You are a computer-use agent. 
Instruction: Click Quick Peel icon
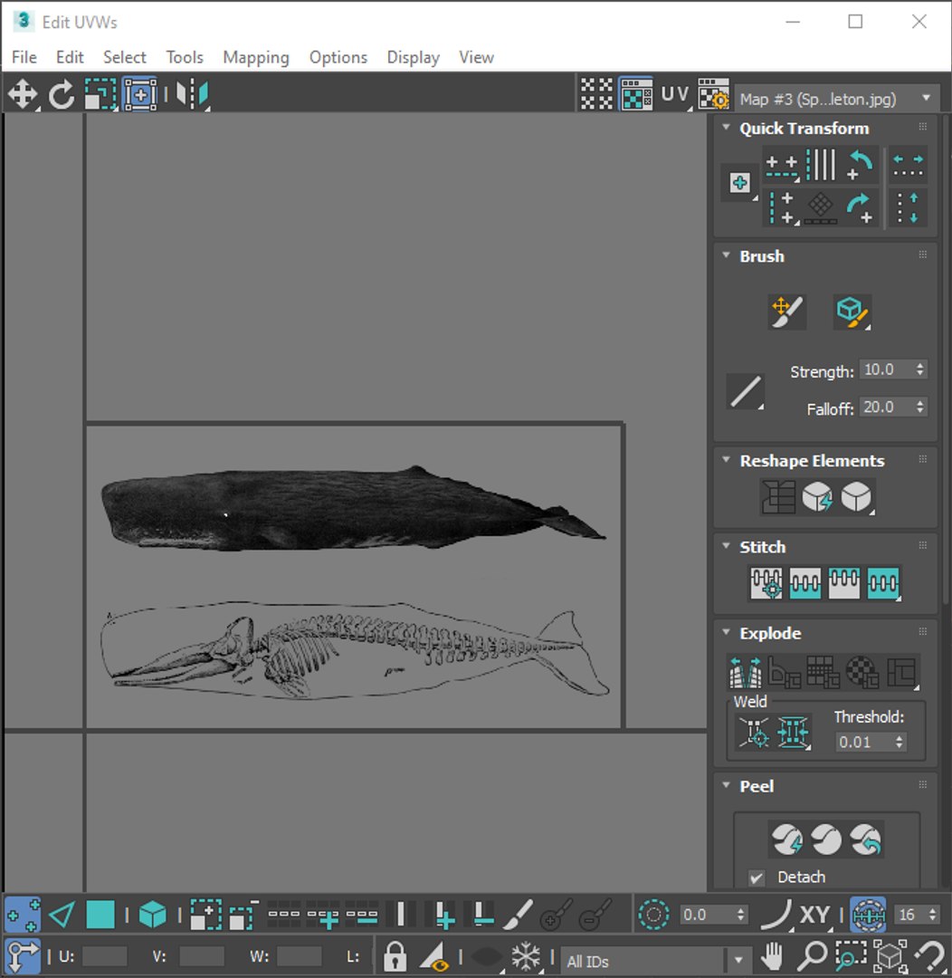tap(786, 839)
